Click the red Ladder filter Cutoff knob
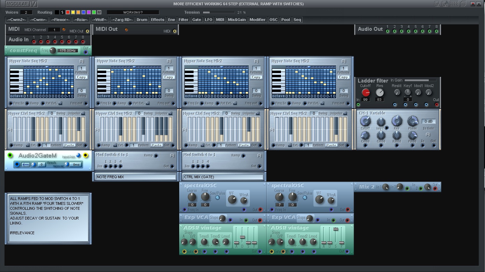The width and height of the screenshot is (485, 272). pos(365,93)
